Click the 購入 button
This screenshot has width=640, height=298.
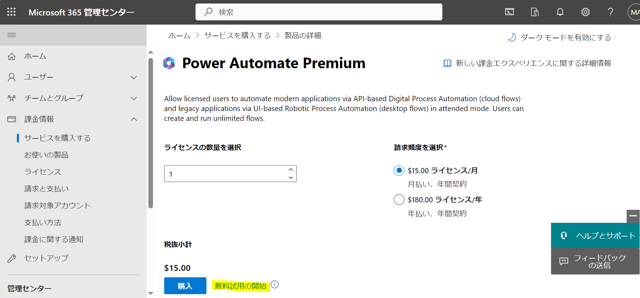point(185,286)
